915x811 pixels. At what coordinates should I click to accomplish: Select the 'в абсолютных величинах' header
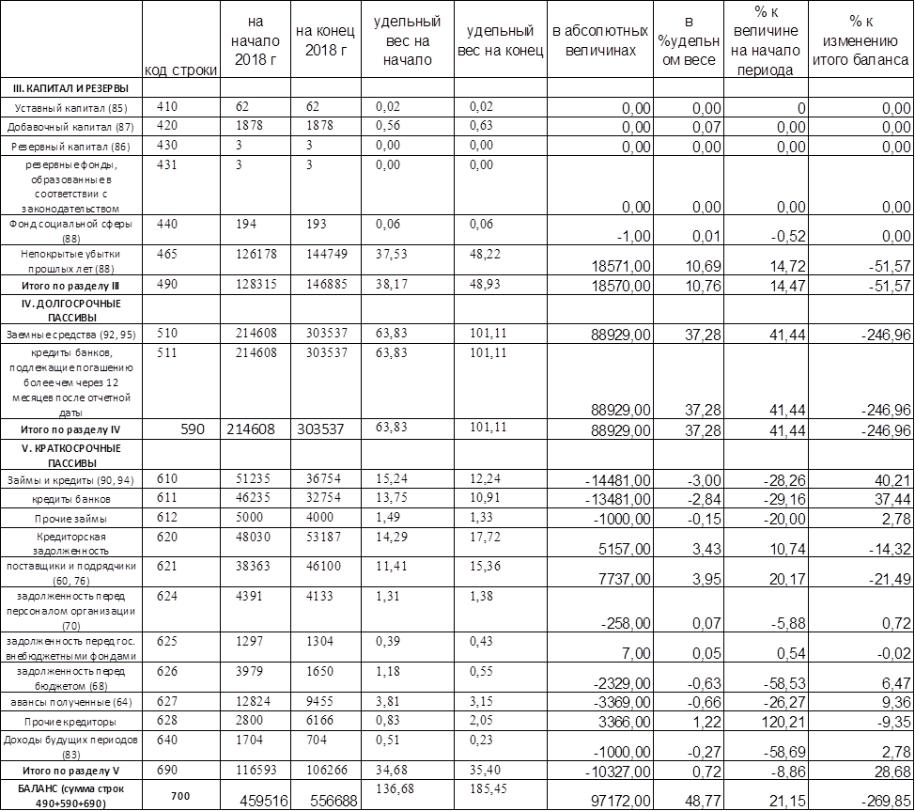600,39
